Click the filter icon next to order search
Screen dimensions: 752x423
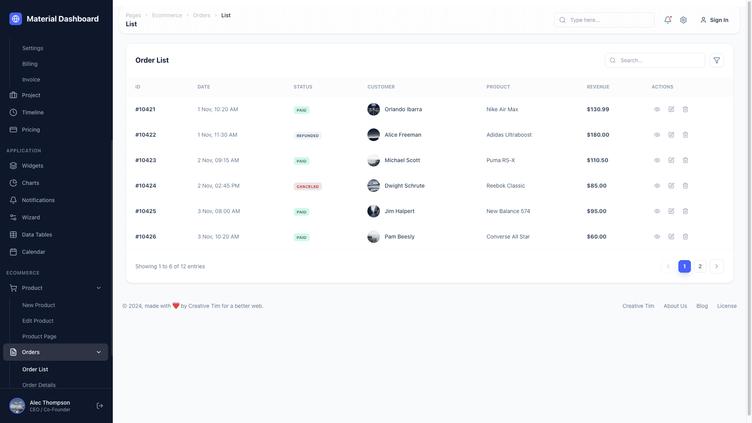(x=717, y=60)
